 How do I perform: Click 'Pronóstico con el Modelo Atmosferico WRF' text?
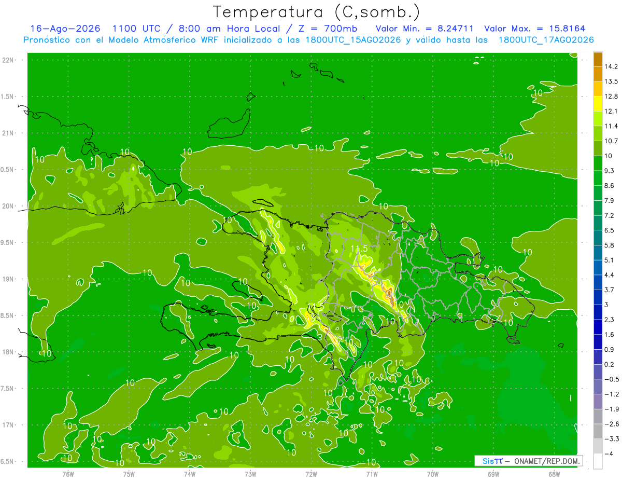coord(121,40)
